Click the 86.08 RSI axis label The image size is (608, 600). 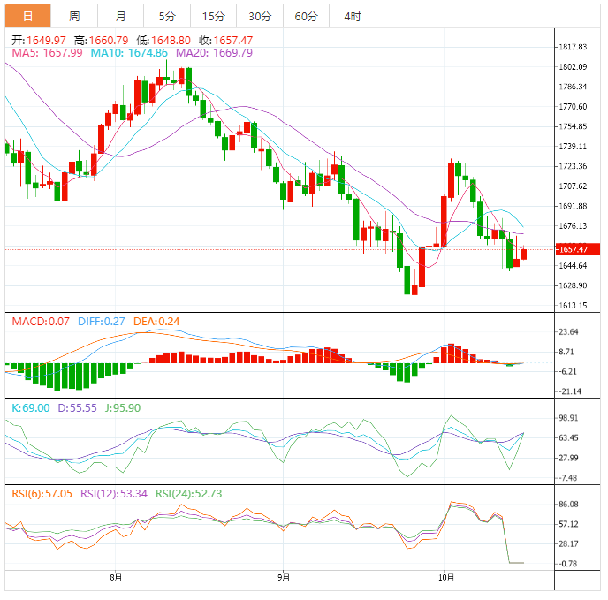pyautogui.click(x=568, y=505)
